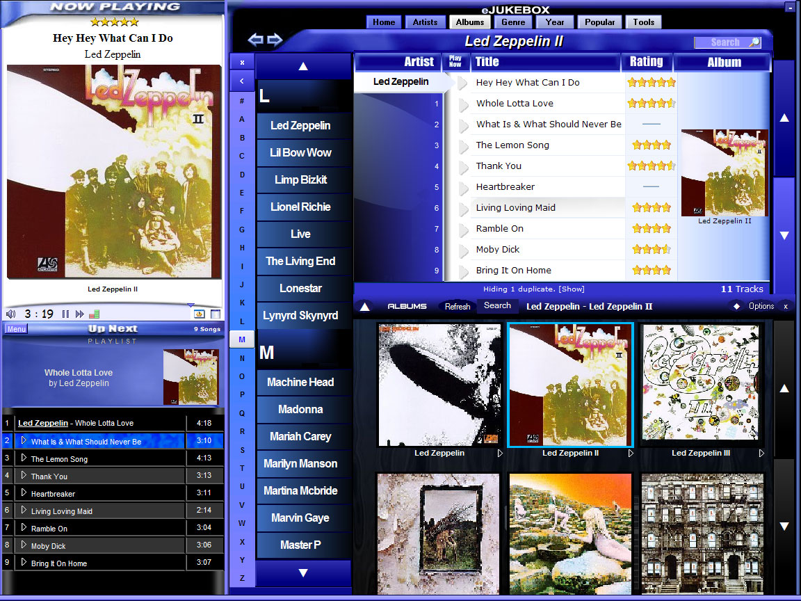Click the visualization window icon in player
801x601 pixels.
click(x=200, y=314)
